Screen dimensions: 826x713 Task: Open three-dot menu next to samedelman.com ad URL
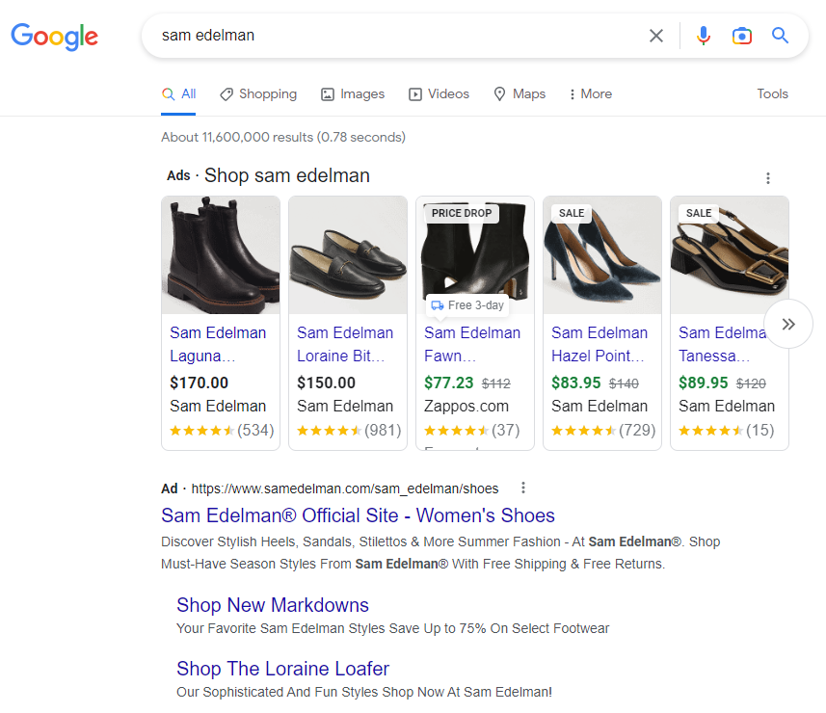tap(523, 488)
